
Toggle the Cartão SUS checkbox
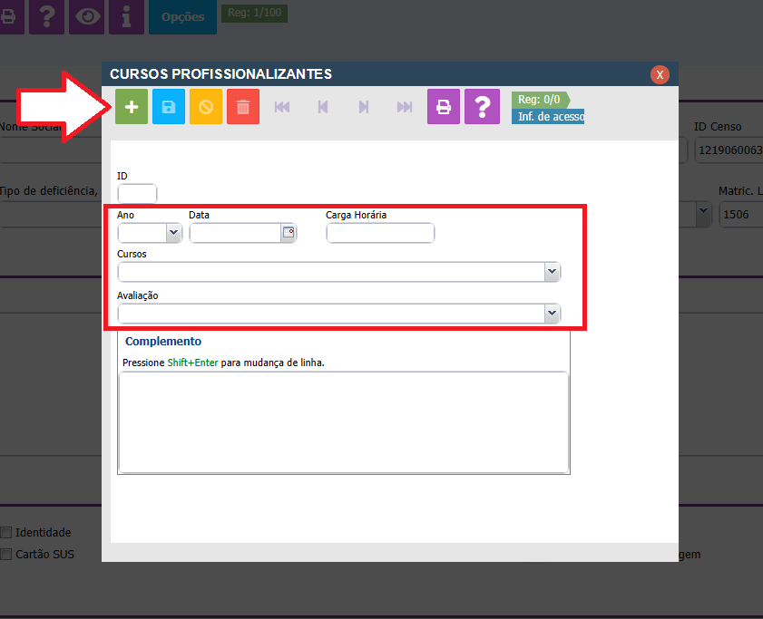[x=6, y=554]
